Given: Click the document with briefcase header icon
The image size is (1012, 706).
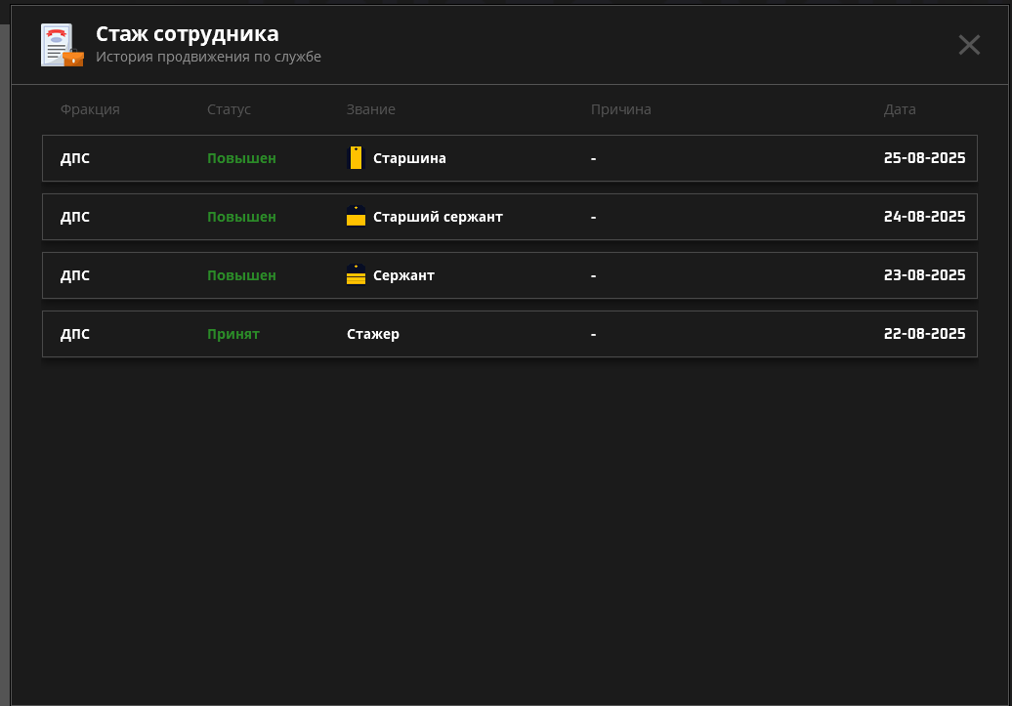Looking at the screenshot, I should pos(62,45).
